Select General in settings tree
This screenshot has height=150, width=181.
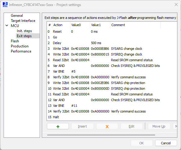point(17,16)
